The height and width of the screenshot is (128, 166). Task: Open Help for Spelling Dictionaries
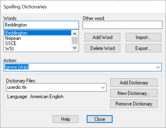click(66, 119)
